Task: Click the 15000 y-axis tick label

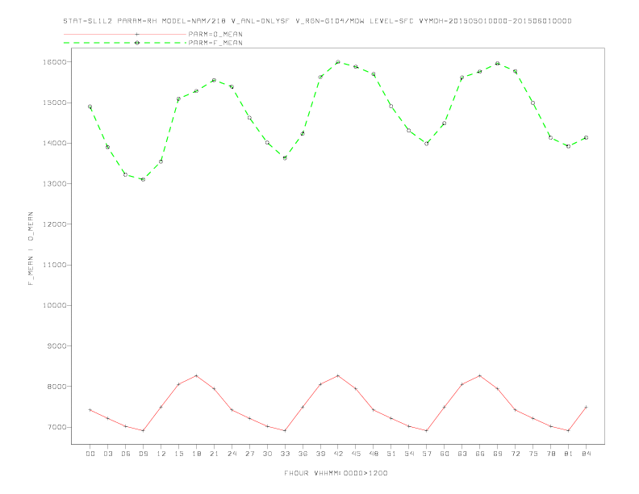Action: 55,103
